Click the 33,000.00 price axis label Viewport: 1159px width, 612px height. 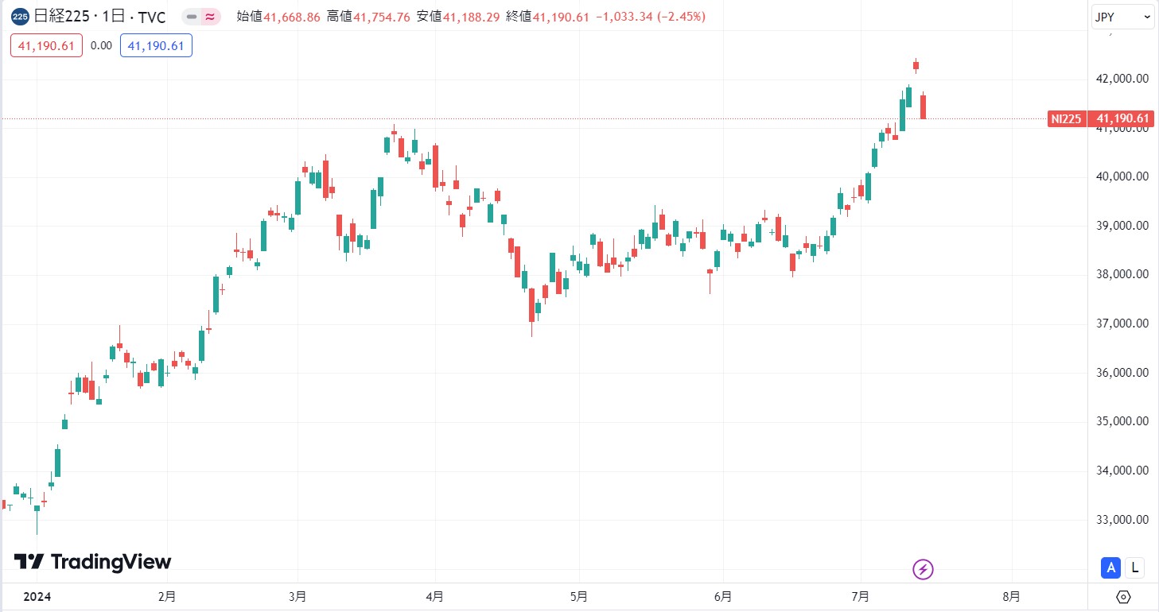tap(1122, 520)
